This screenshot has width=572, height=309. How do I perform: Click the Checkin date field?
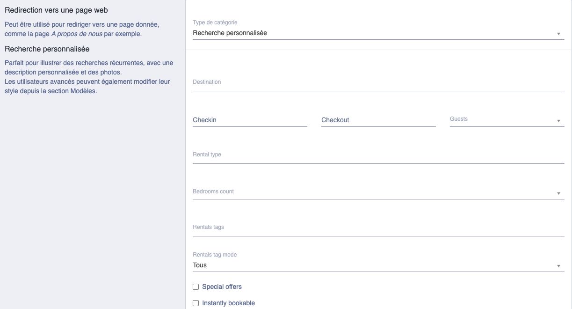click(250, 120)
